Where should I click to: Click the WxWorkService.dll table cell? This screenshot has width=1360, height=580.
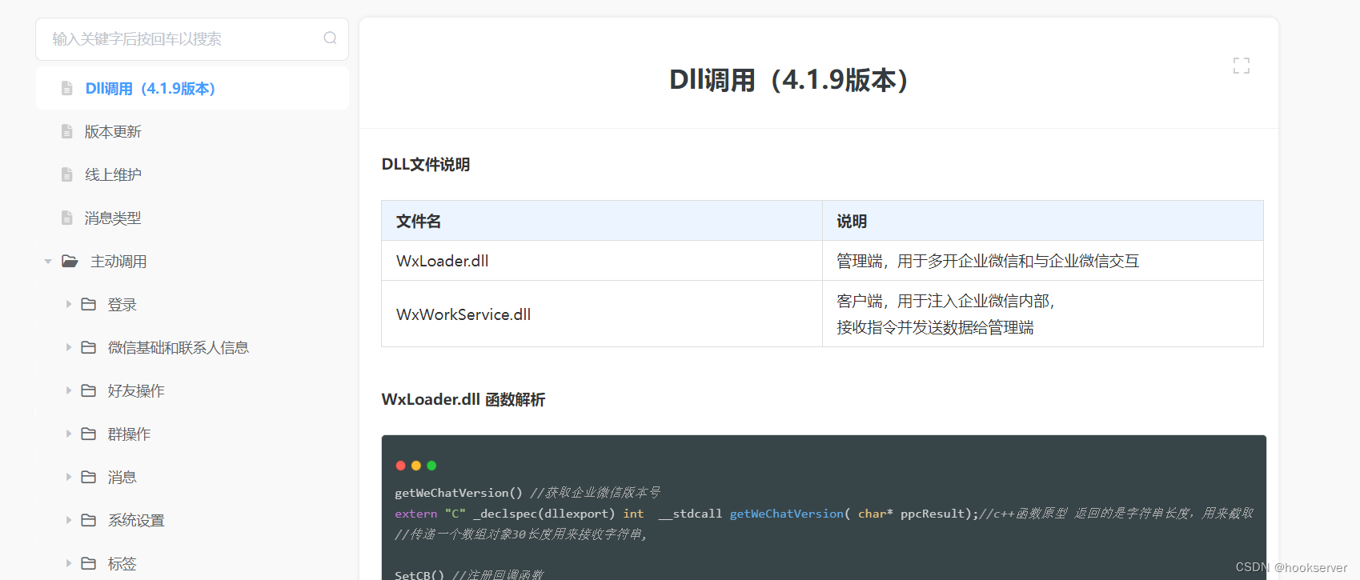pos(602,314)
